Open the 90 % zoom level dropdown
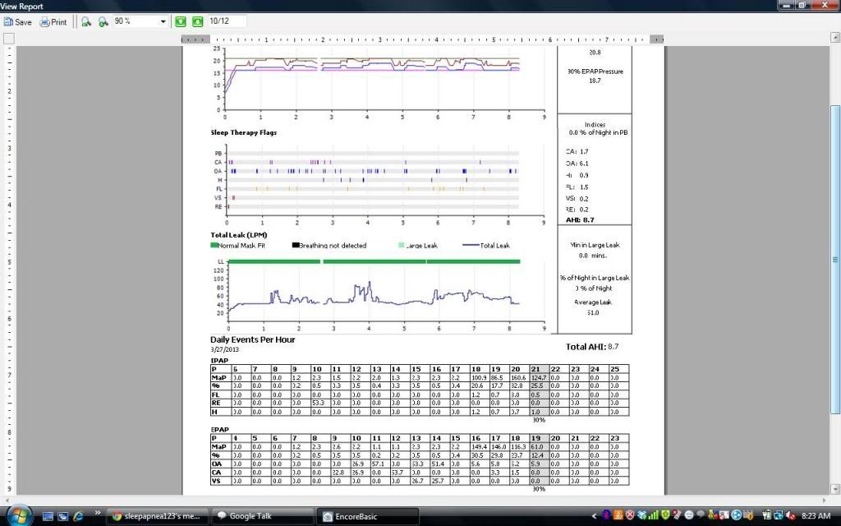This screenshot has height=526, width=841. click(163, 21)
